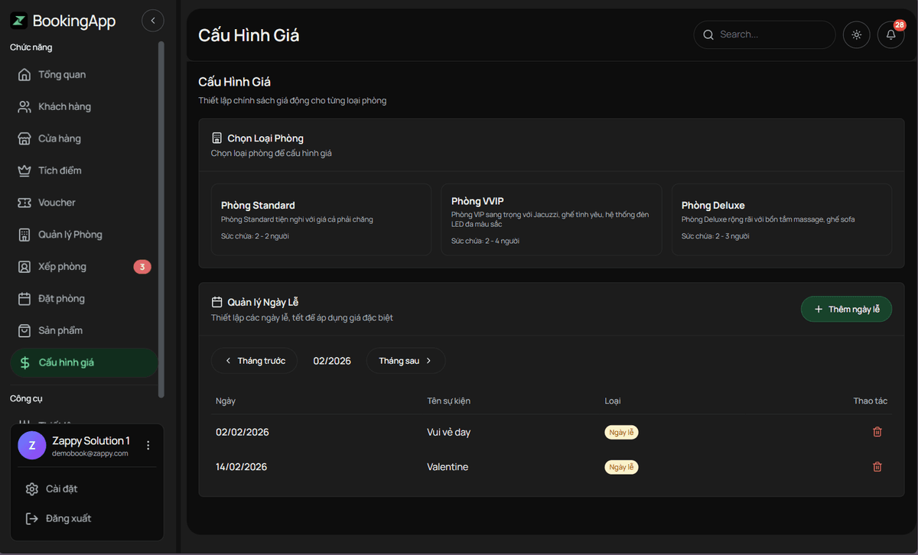This screenshot has width=918, height=555.
Task: Open Tích điểm loyalty points section
Action: pos(60,170)
